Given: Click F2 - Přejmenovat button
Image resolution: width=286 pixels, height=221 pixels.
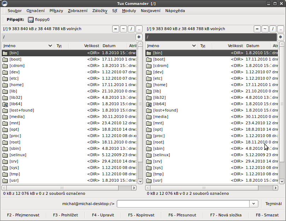Looking at the screenshot, I should click(23, 215).
